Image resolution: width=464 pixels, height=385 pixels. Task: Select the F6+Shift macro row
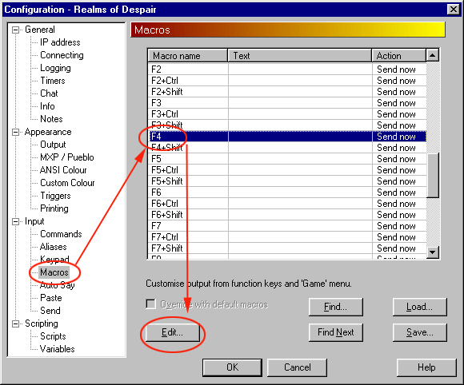pos(287,215)
